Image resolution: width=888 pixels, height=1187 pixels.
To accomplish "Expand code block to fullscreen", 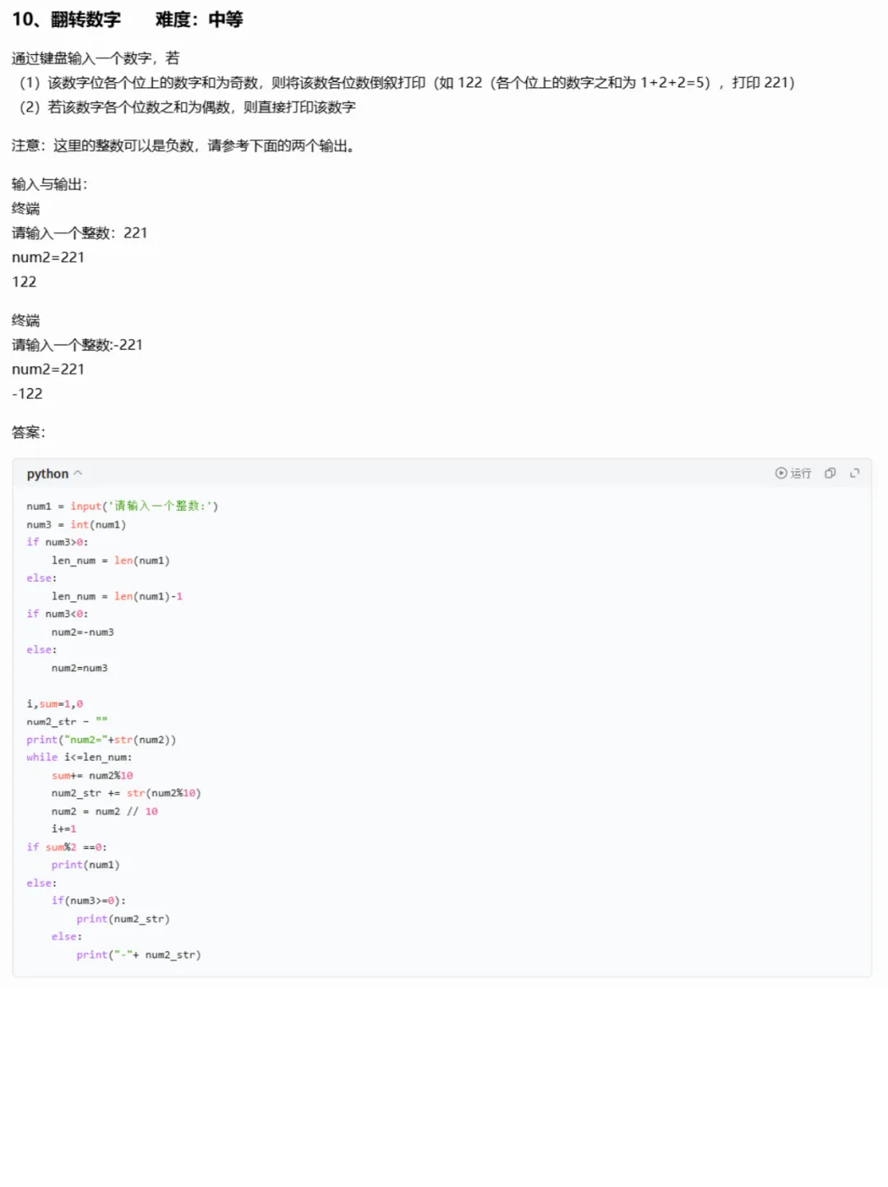I will click(x=854, y=473).
